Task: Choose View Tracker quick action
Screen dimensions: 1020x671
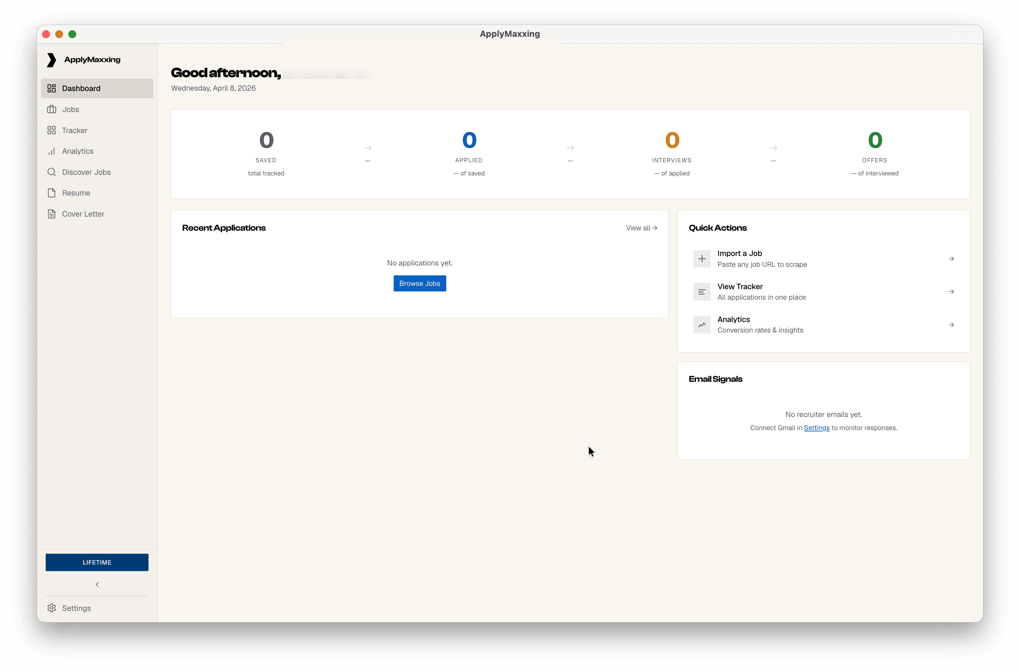Action: point(823,292)
